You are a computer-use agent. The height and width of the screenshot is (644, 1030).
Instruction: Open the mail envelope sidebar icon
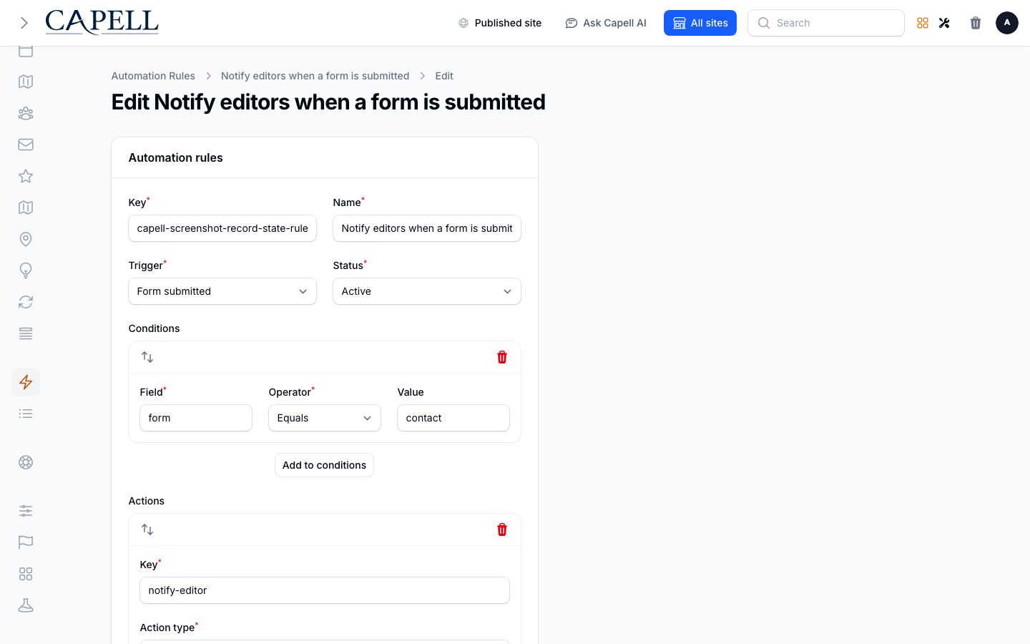(26, 145)
